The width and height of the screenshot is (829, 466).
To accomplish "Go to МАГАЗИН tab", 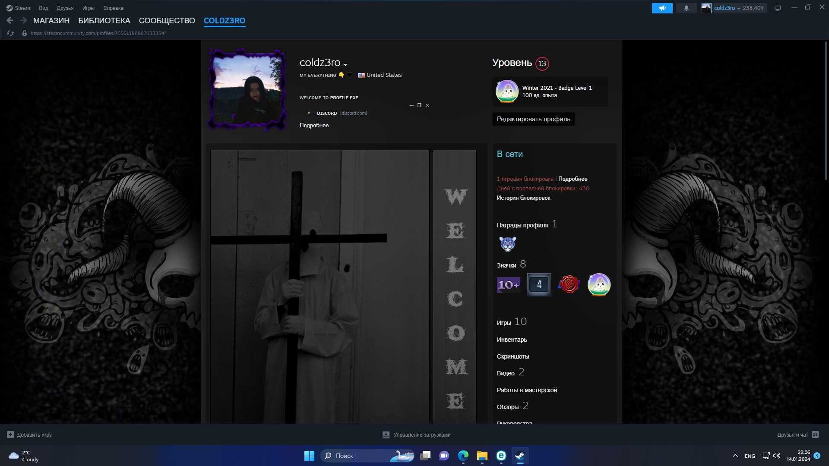I will [x=51, y=20].
